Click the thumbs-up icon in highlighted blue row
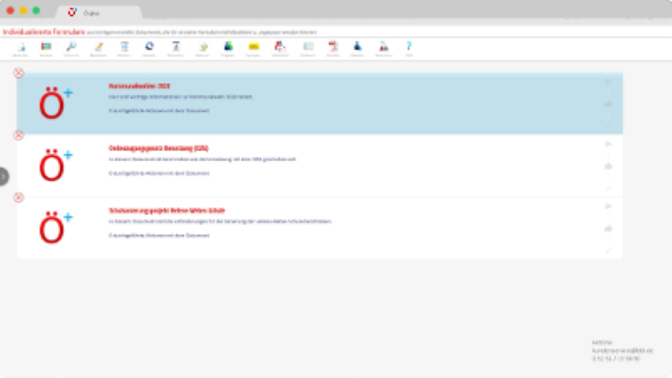 pos(608,104)
